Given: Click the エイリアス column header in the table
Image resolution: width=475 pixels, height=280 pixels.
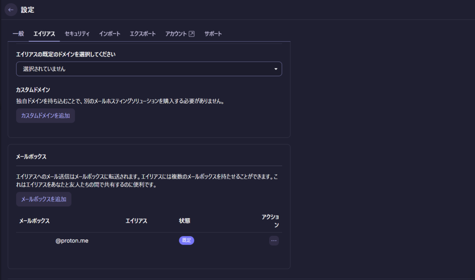Looking at the screenshot, I should 136,221.
